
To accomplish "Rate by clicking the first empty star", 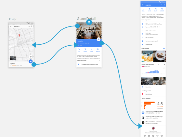I will coord(145,136).
